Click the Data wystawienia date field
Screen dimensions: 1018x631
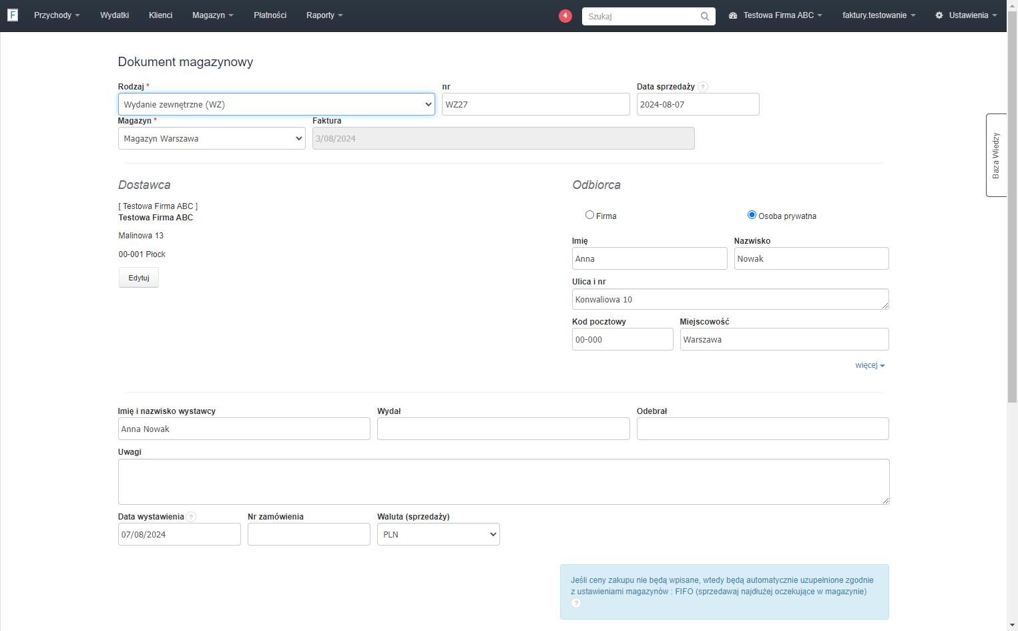[x=179, y=534]
